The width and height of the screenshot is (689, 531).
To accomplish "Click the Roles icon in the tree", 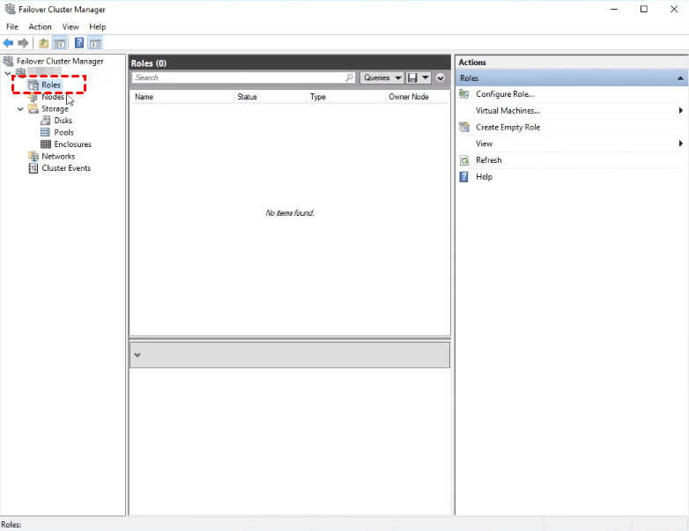I will (x=33, y=85).
